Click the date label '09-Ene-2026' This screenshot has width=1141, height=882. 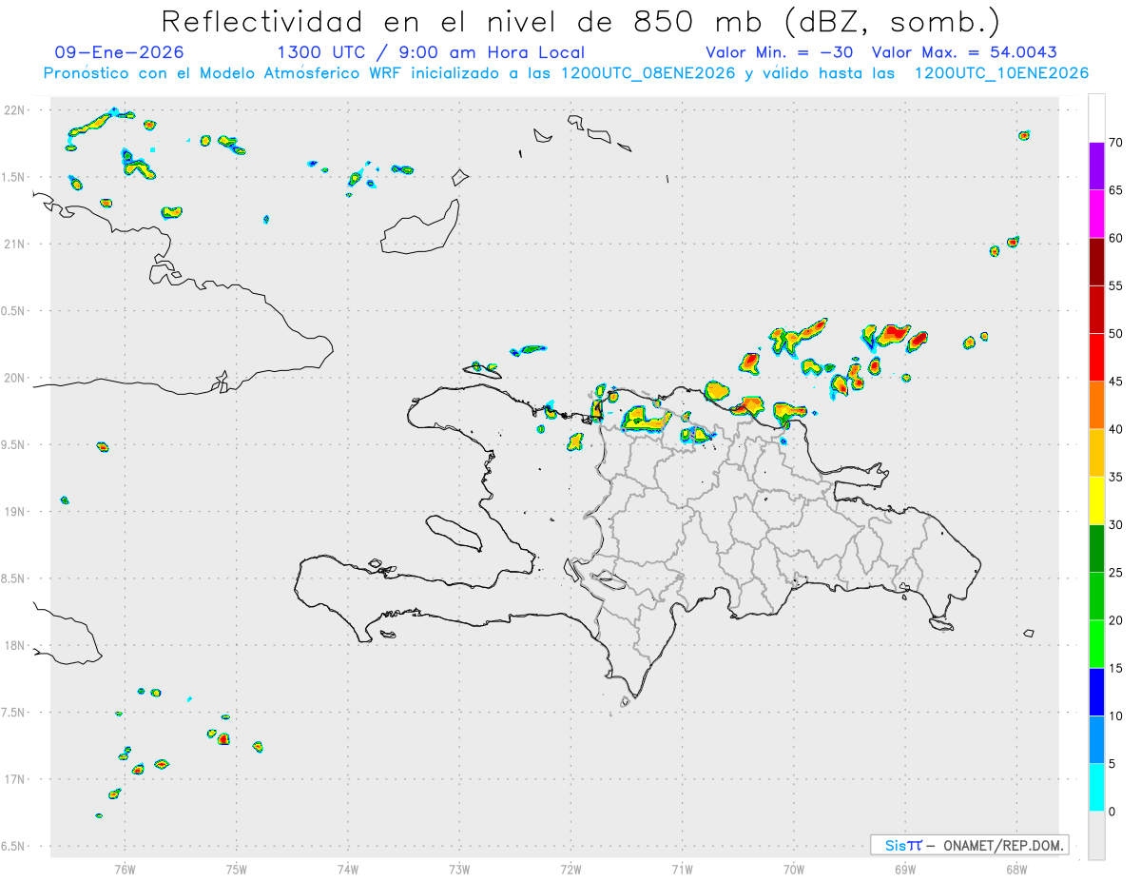[120, 52]
